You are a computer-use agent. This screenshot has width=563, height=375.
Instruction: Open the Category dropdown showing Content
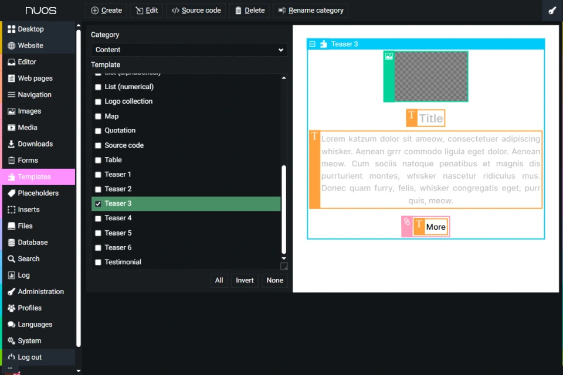pos(188,49)
